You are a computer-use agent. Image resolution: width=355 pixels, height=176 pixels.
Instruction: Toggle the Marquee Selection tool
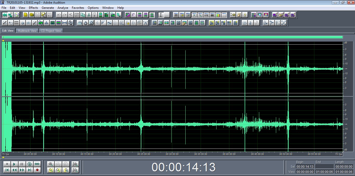[167, 15]
